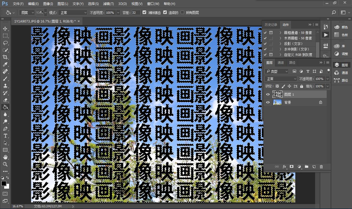Open the 模式 blending mode dropdown
Image resolution: width=352 pixels, height=209 pixels.
[73, 13]
